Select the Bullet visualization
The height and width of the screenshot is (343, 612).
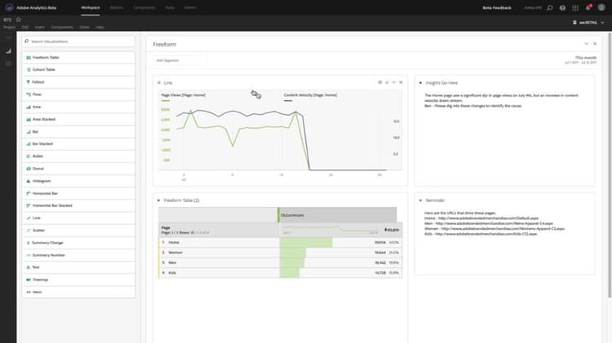79,156
